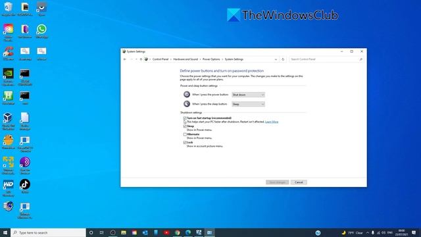Open the green H app desktop shortcut
This screenshot has width=421, height=237.
point(9,97)
